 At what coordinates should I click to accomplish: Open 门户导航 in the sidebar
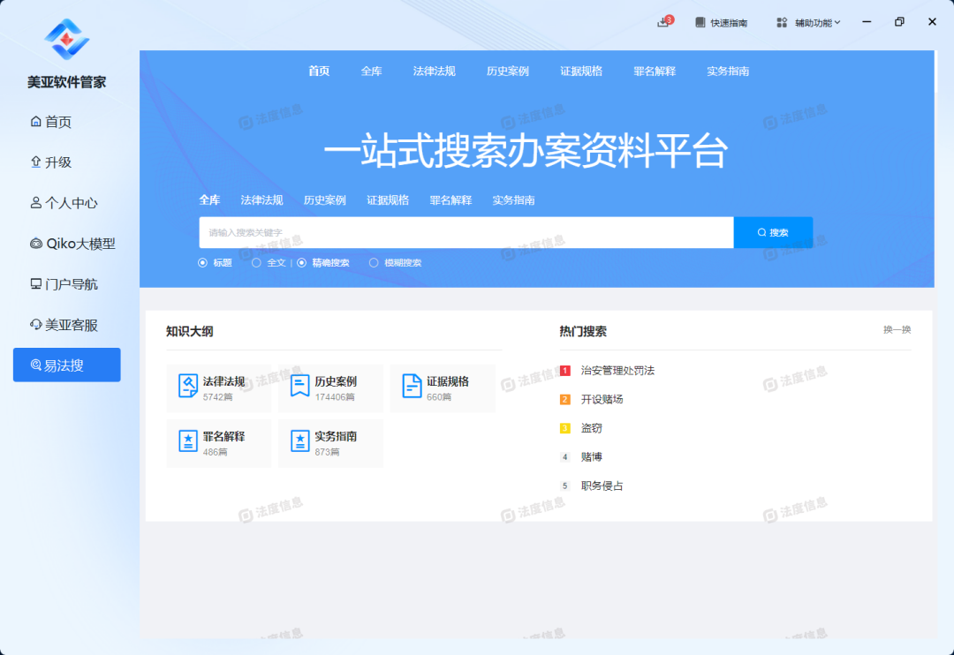coord(64,284)
